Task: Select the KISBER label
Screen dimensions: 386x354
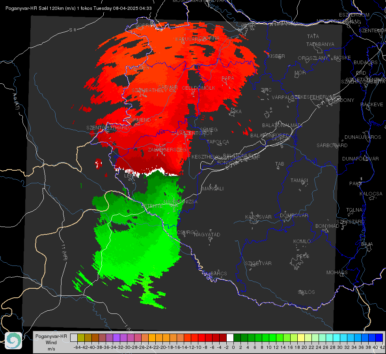Action: point(276,56)
